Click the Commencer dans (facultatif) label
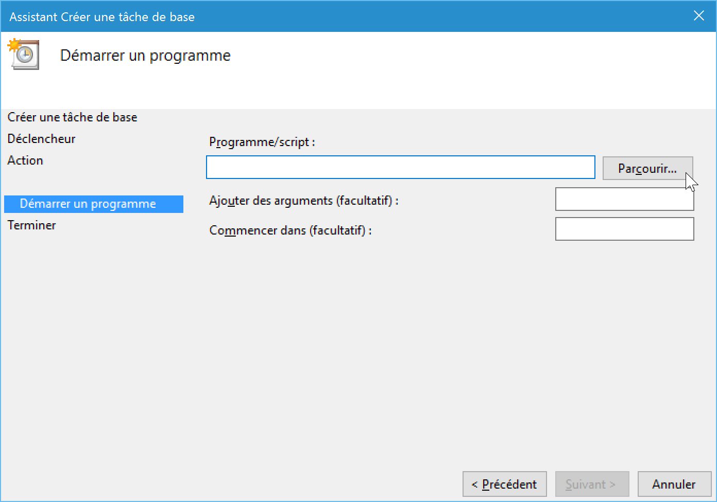Screen dimensions: 717x502 pyautogui.click(x=291, y=230)
